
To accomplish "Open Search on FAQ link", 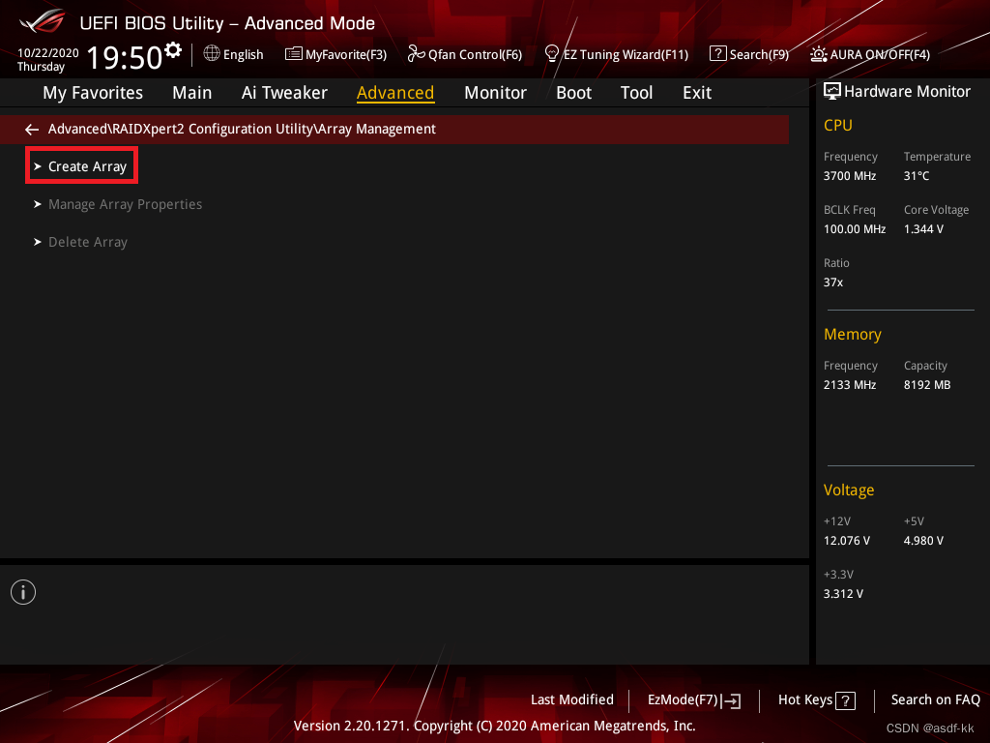I will [935, 700].
